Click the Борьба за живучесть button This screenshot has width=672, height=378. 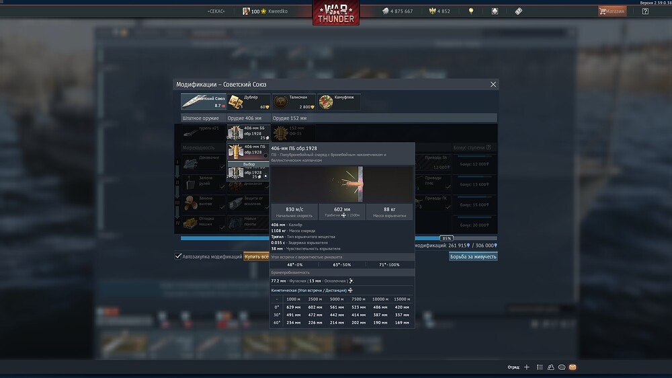pyautogui.click(x=473, y=256)
